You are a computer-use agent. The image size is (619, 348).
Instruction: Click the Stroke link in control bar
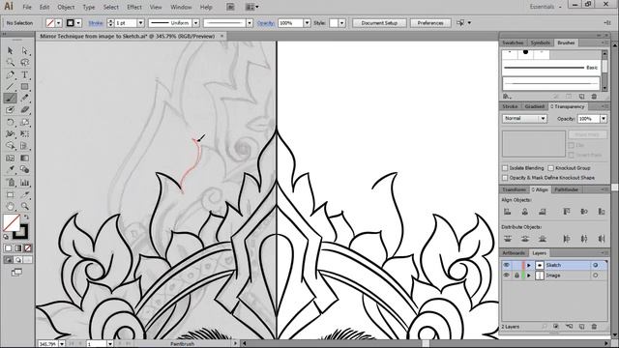[96, 23]
